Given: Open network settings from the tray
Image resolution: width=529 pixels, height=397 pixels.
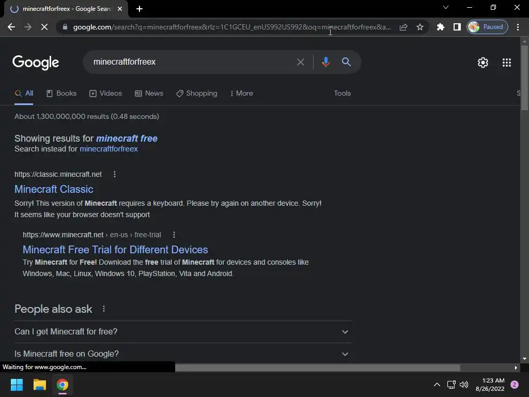Looking at the screenshot, I should pyautogui.click(x=451, y=385).
